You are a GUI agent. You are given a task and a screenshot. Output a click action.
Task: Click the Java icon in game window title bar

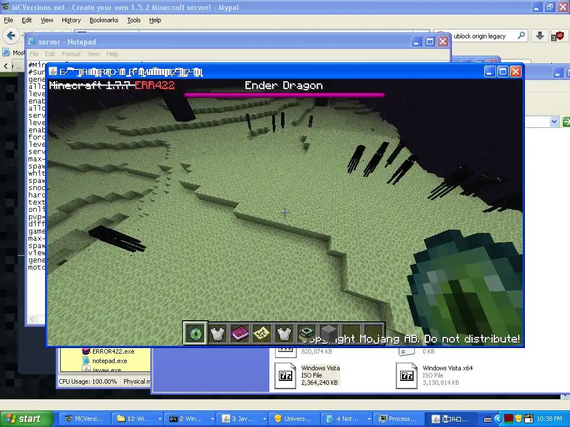tap(53, 72)
